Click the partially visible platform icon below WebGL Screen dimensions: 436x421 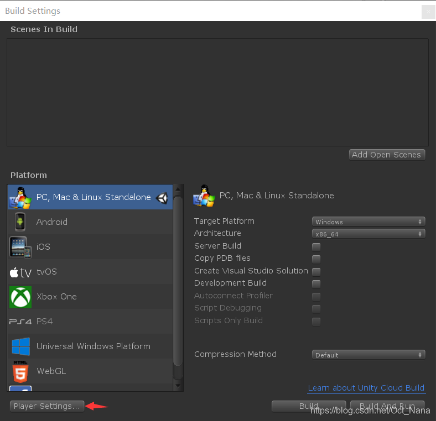(x=20, y=388)
